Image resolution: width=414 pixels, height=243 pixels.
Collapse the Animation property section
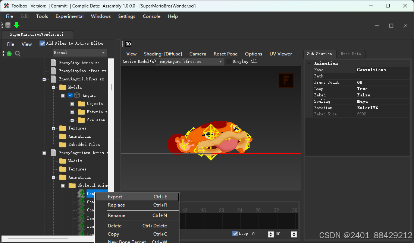pos(309,63)
